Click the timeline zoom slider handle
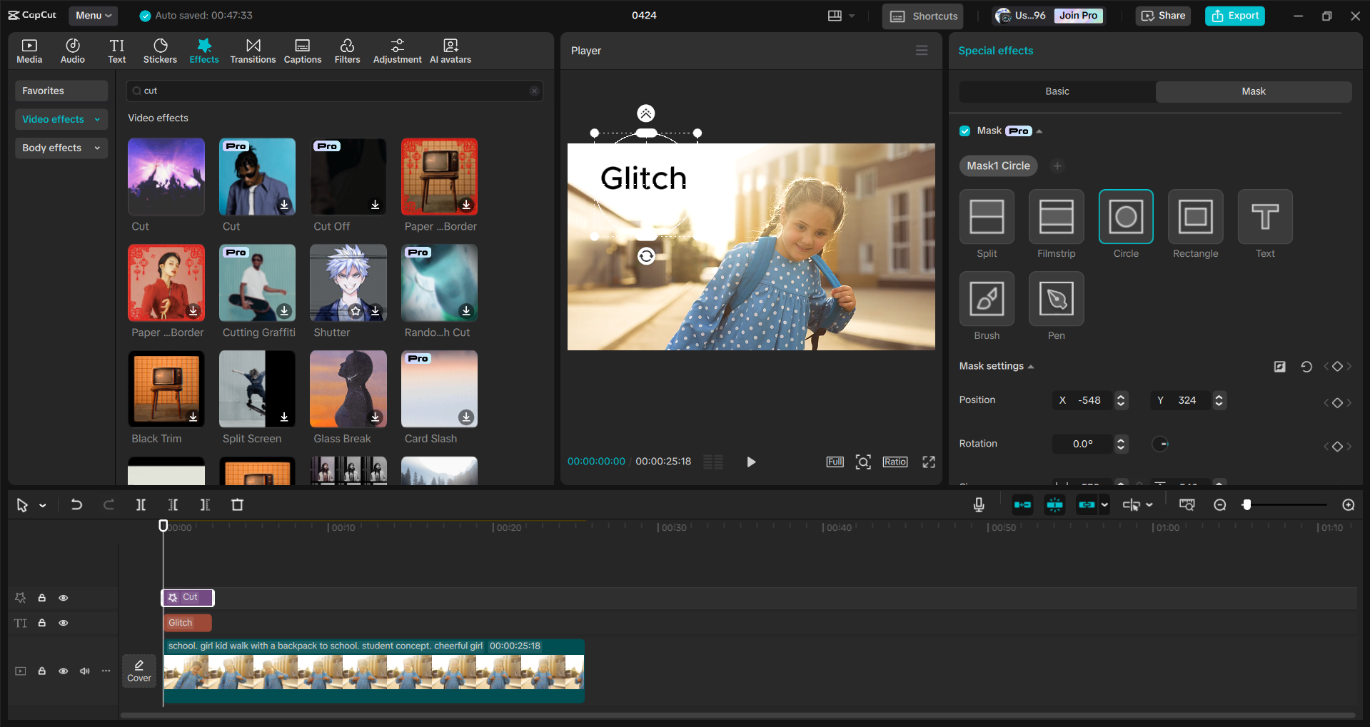This screenshot has width=1370, height=727. 1246,505
